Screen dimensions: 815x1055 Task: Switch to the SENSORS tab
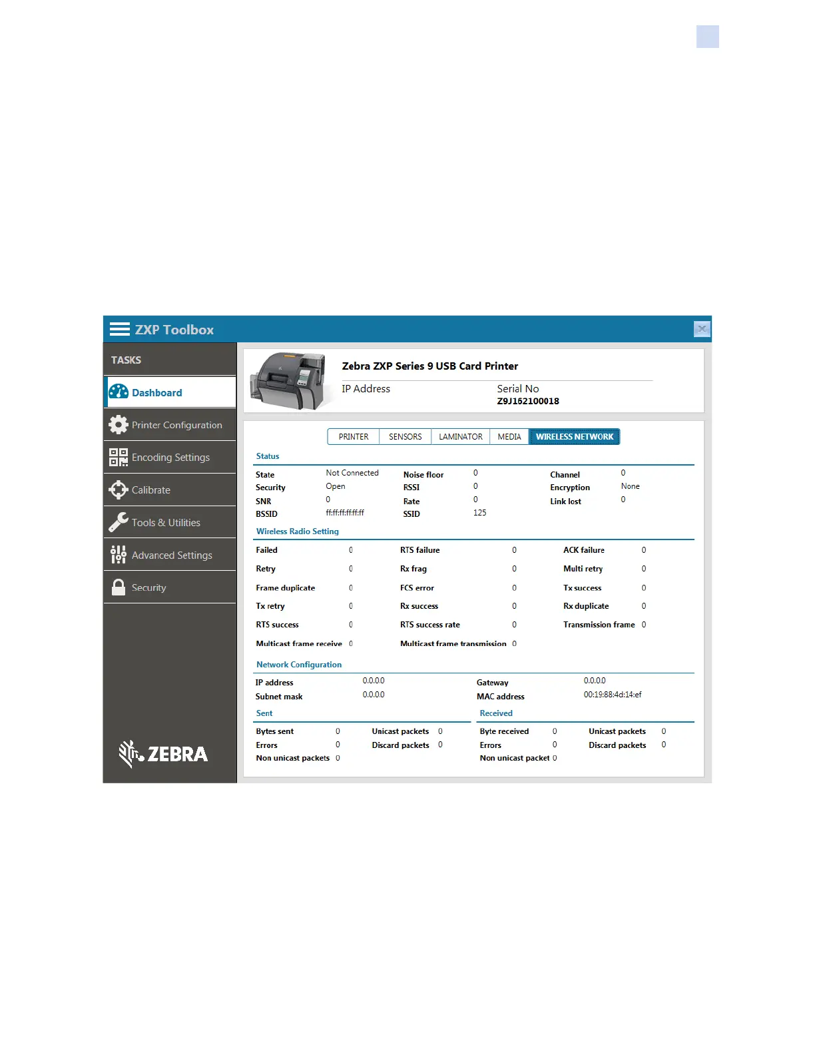[406, 437]
